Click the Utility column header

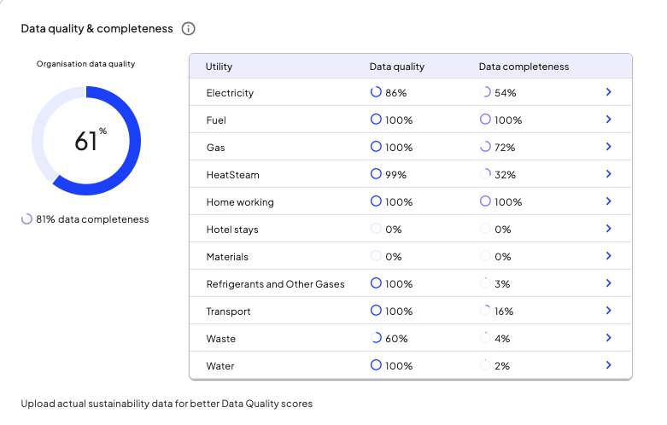pyautogui.click(x=219, y=67)
